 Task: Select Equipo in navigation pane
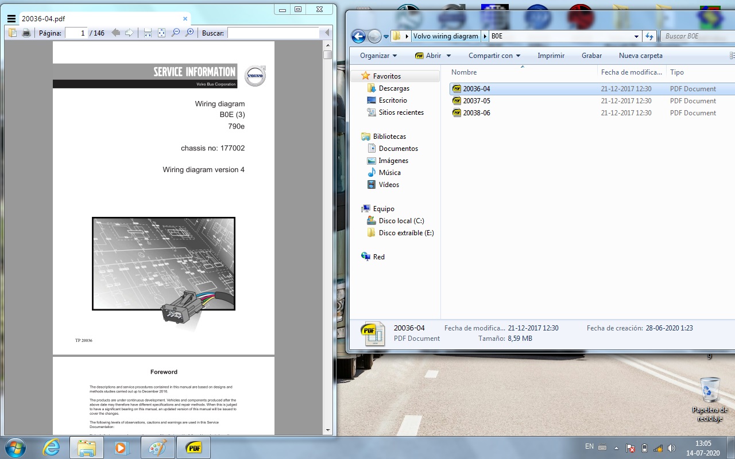pos(383,209)
